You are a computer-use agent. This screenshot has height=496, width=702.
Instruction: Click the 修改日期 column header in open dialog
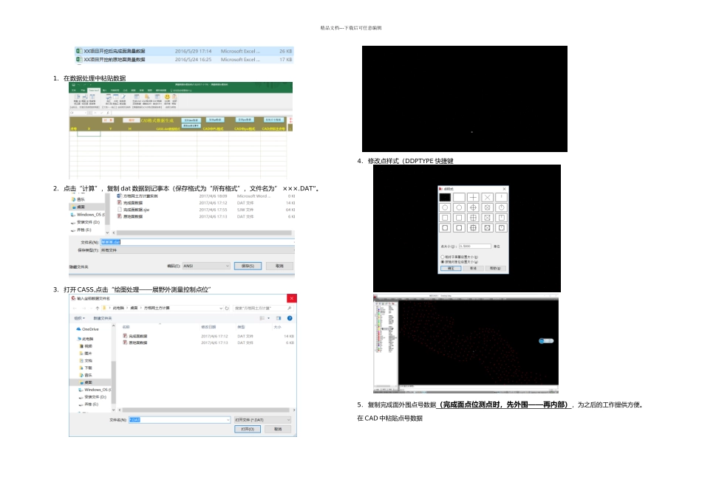(x=208, y=328)
